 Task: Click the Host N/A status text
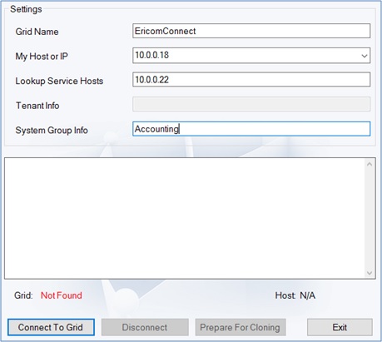pos(295,295)
